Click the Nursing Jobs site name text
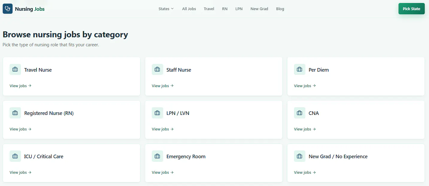 tap(30, 9)
